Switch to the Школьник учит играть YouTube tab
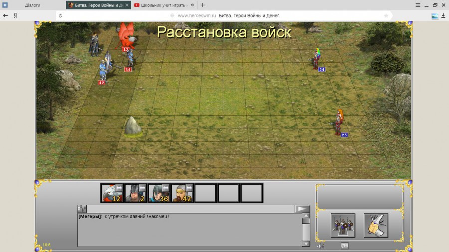This screenshot has height=252, width=449. pos(162,5)
